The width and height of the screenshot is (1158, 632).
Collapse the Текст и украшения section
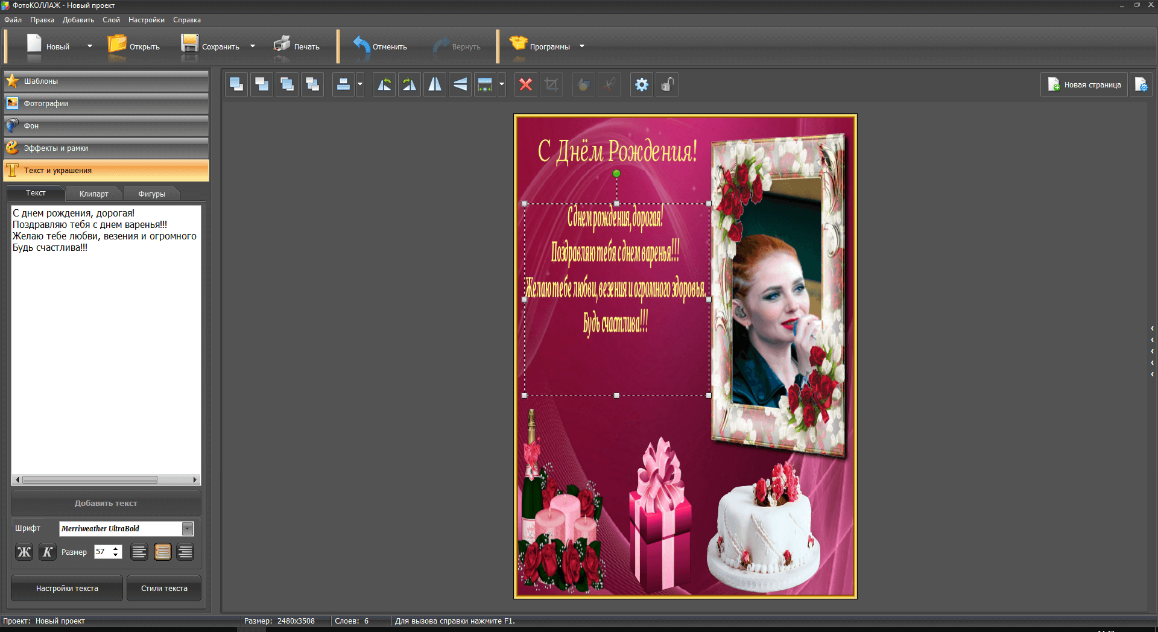click(106, 171)
